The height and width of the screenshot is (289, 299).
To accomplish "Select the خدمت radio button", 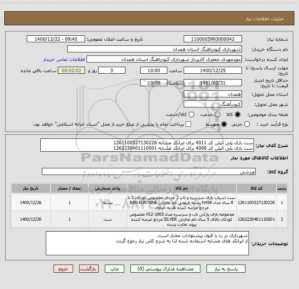I will 217,114.
